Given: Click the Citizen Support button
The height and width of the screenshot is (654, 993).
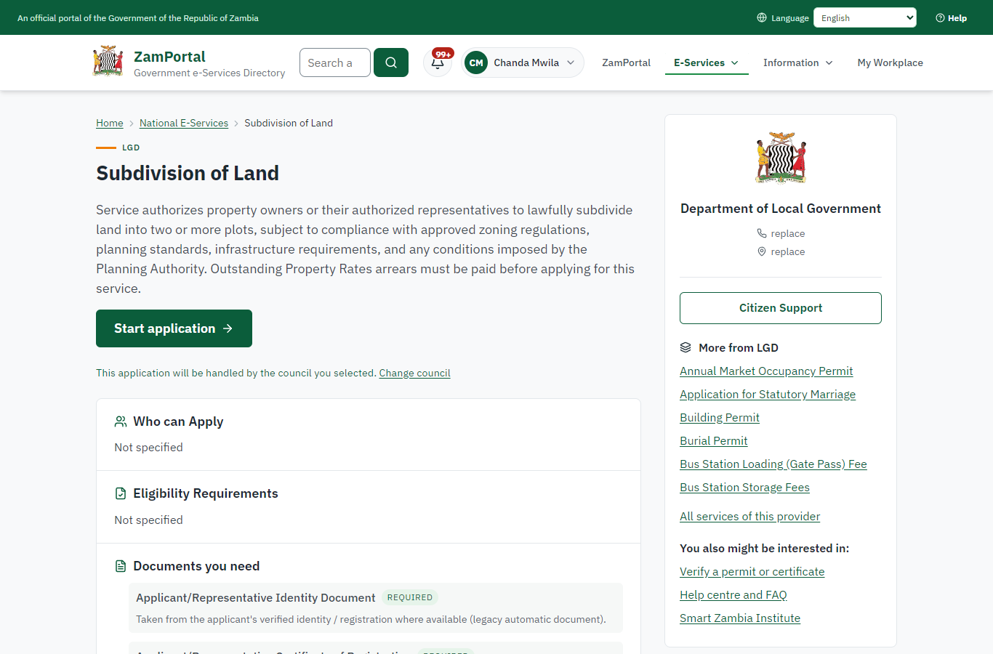Looking at the screenshot, I should [x=781, y=308].
